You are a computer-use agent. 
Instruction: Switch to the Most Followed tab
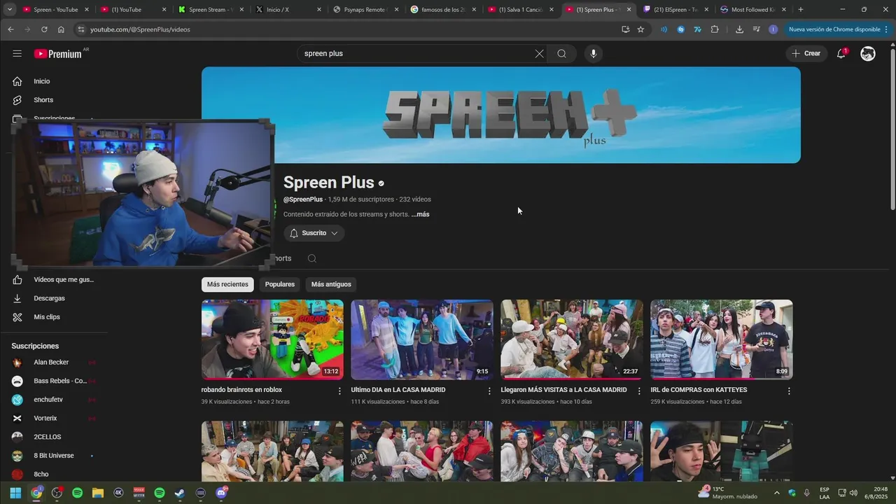752,10
